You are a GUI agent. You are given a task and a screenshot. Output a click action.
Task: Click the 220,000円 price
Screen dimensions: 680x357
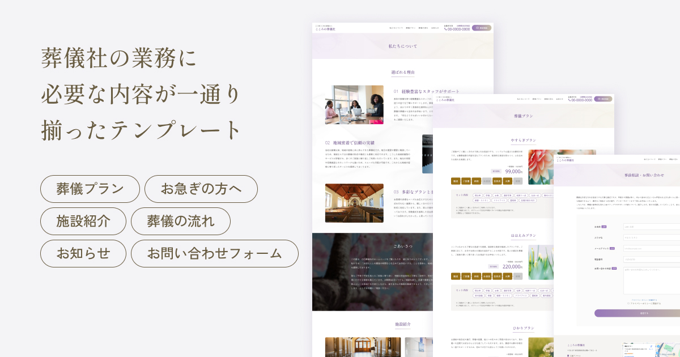[512, 266]
